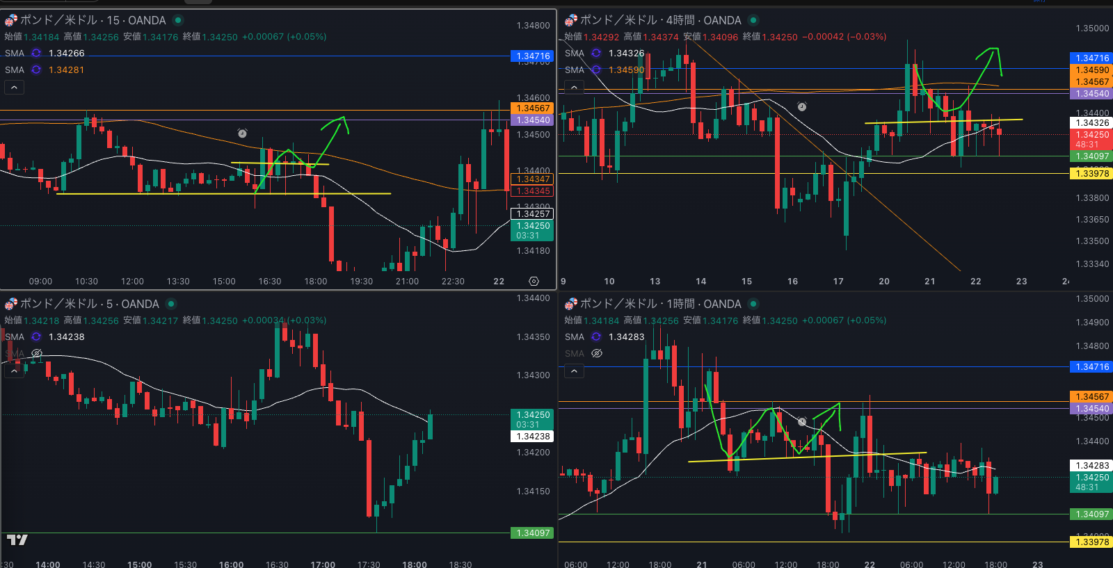Collapse indicator legend on 1-hour chart

tap(574, 371)
